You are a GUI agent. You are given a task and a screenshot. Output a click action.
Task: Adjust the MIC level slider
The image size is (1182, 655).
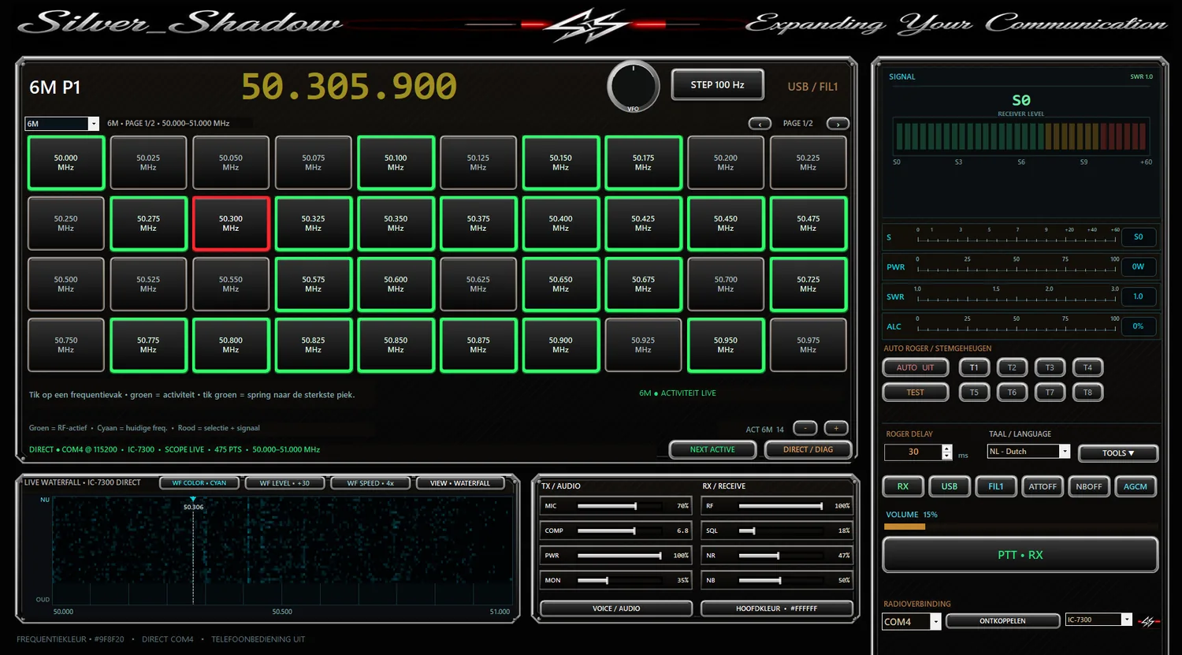tap(619, 506)
